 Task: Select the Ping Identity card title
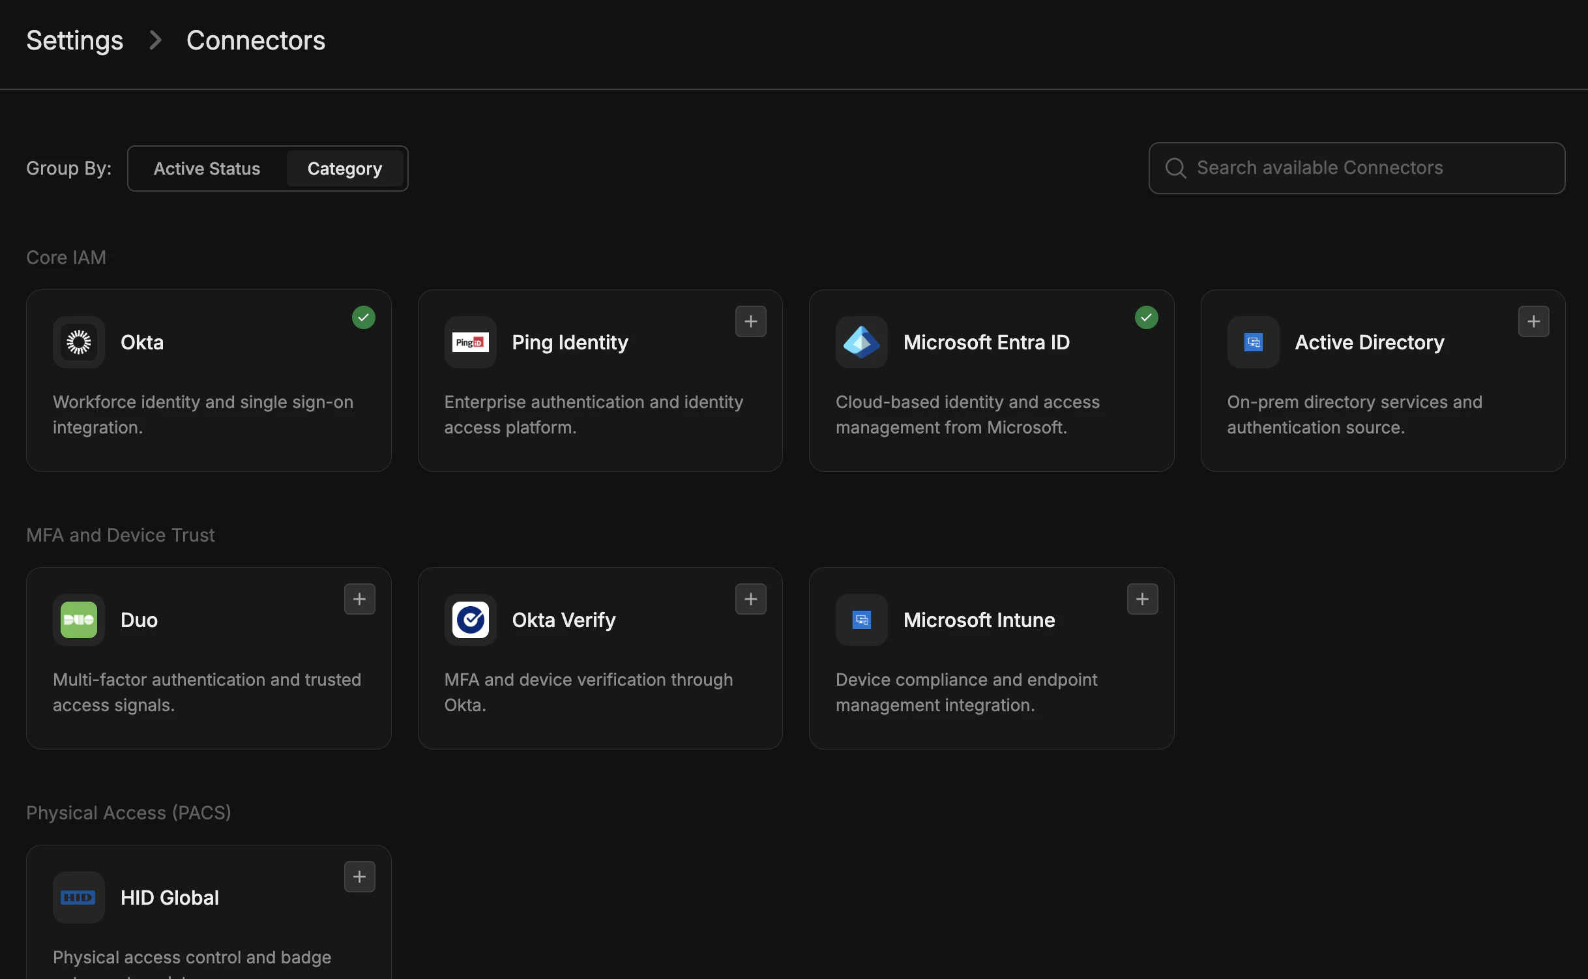pyautogui.click(x=570, y=343)
